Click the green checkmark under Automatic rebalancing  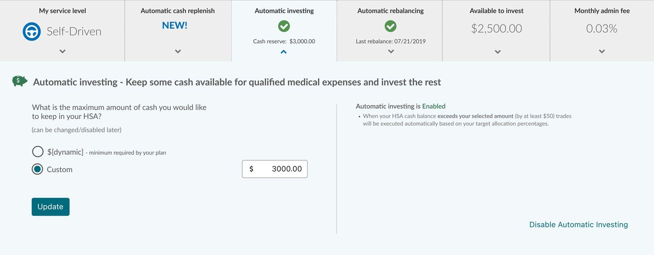pos(390,27)
